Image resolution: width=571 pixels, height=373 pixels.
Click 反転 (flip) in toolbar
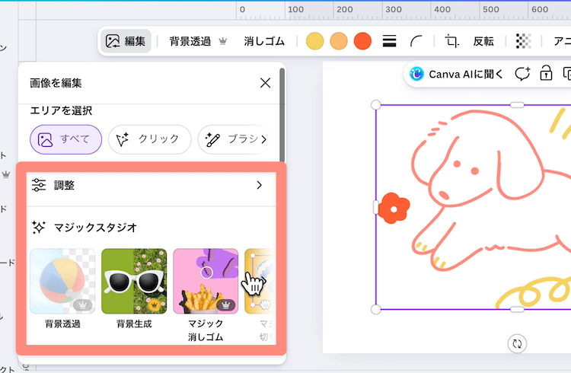[x=483, y=41]
